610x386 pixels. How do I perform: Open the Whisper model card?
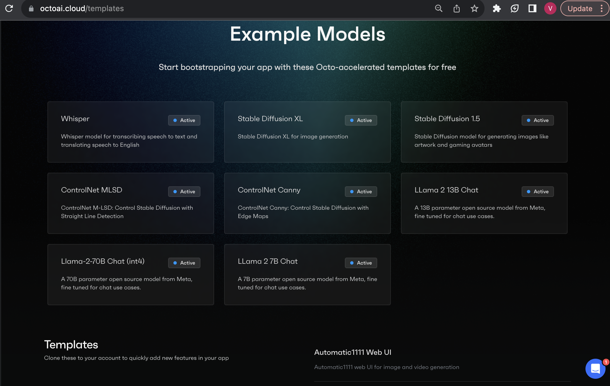(130, 132)
